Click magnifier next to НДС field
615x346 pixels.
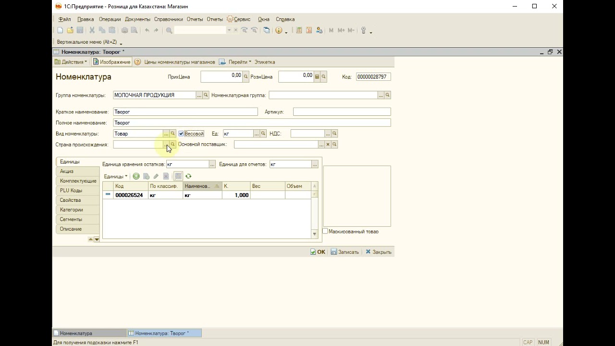pos(334,134)
